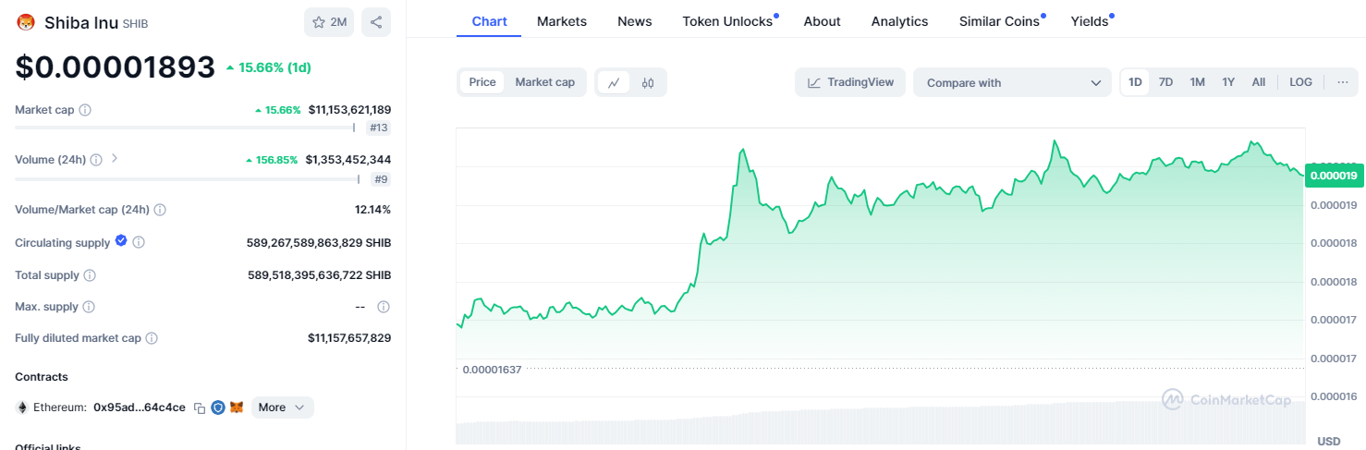Click the 15.66% (1d) change indicator
The image size is (1366, 450).
(268, 67)
